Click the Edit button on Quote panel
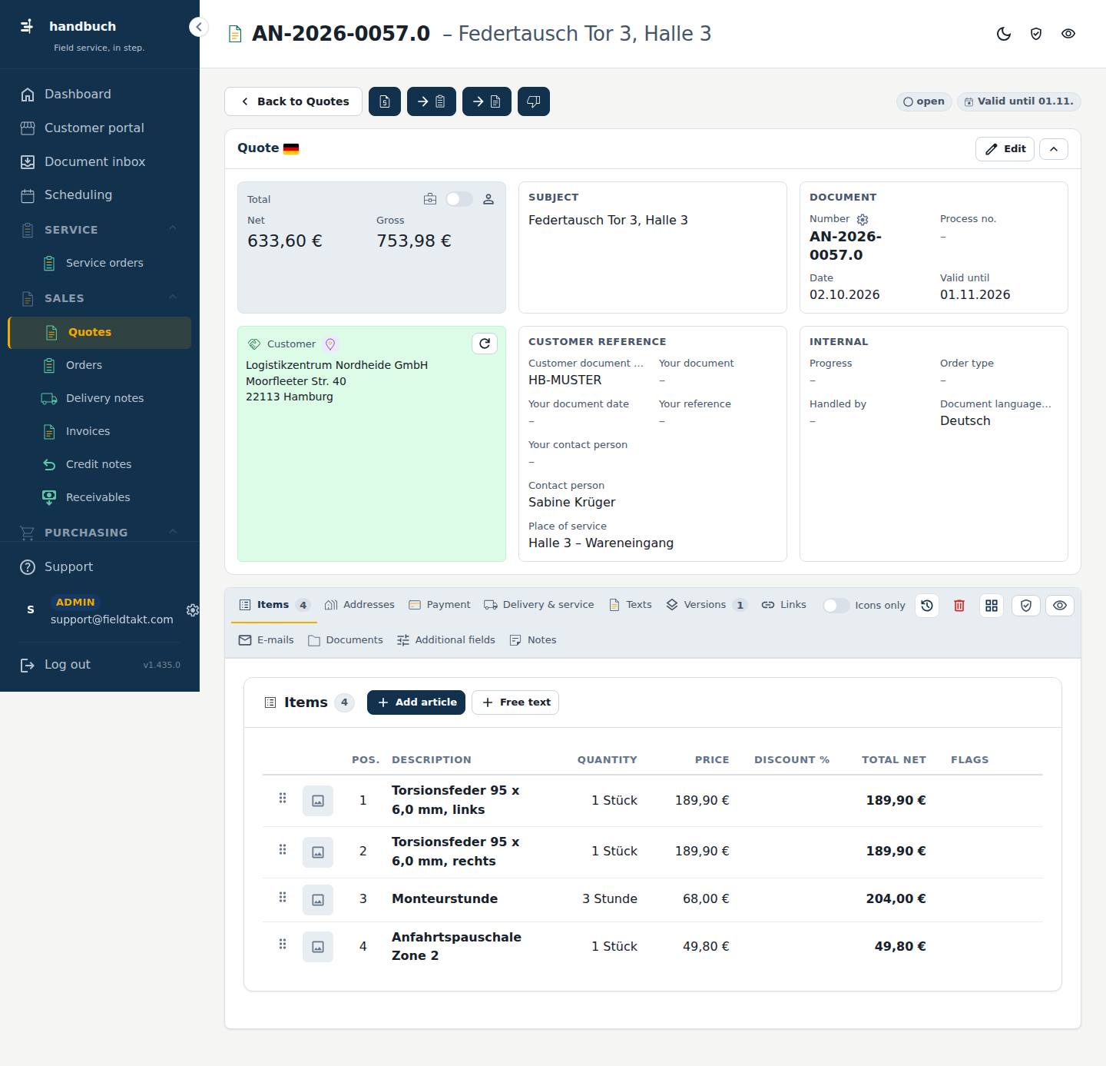Viewport: 1106px width, 1066px height. click(x=1005, y=149)
